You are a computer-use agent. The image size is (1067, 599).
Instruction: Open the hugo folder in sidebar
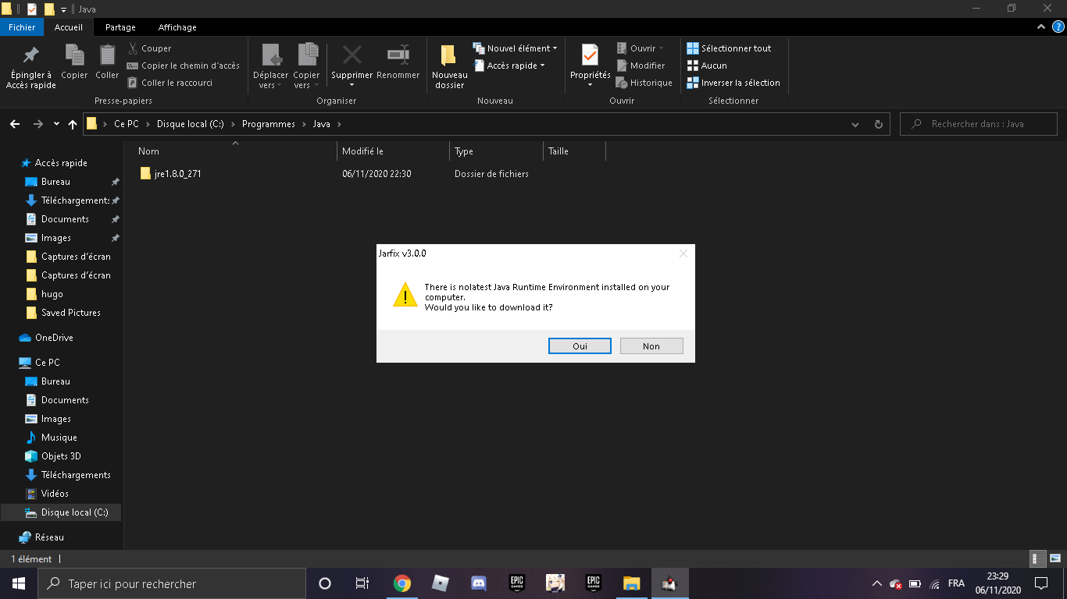(x=52, y=294)
